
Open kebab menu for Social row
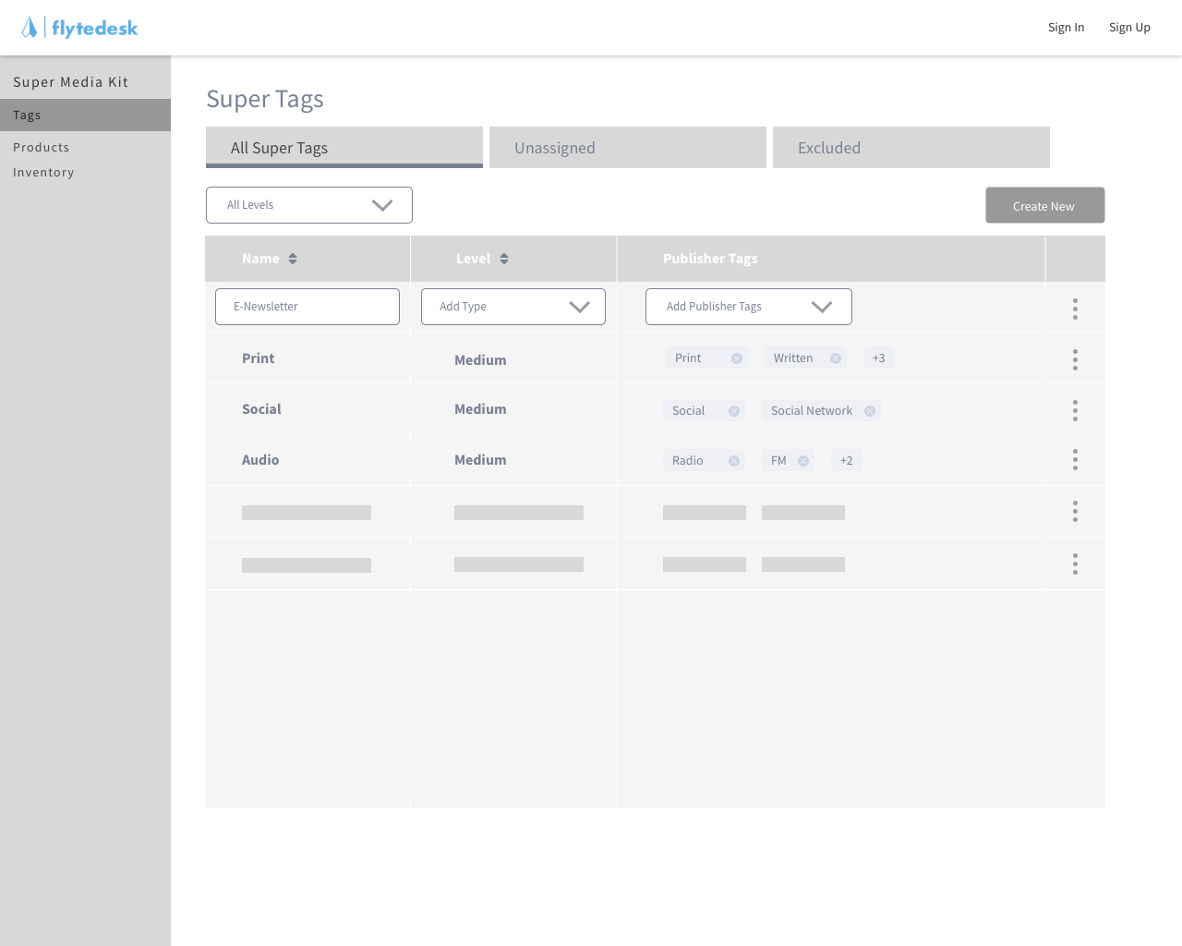(1075, 411)
